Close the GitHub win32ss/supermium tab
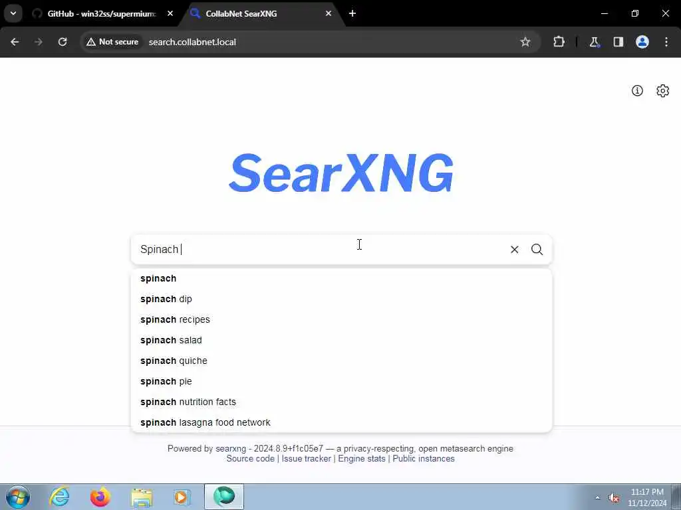 (x=170, y=14)
